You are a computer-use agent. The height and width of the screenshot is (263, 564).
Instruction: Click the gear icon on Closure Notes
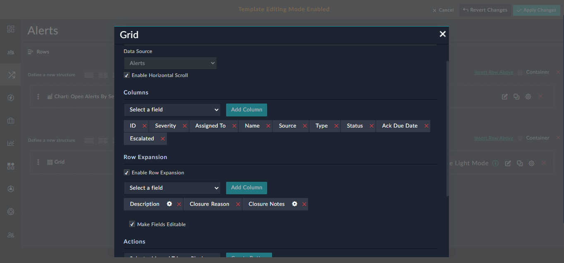[x=294, y=204]
